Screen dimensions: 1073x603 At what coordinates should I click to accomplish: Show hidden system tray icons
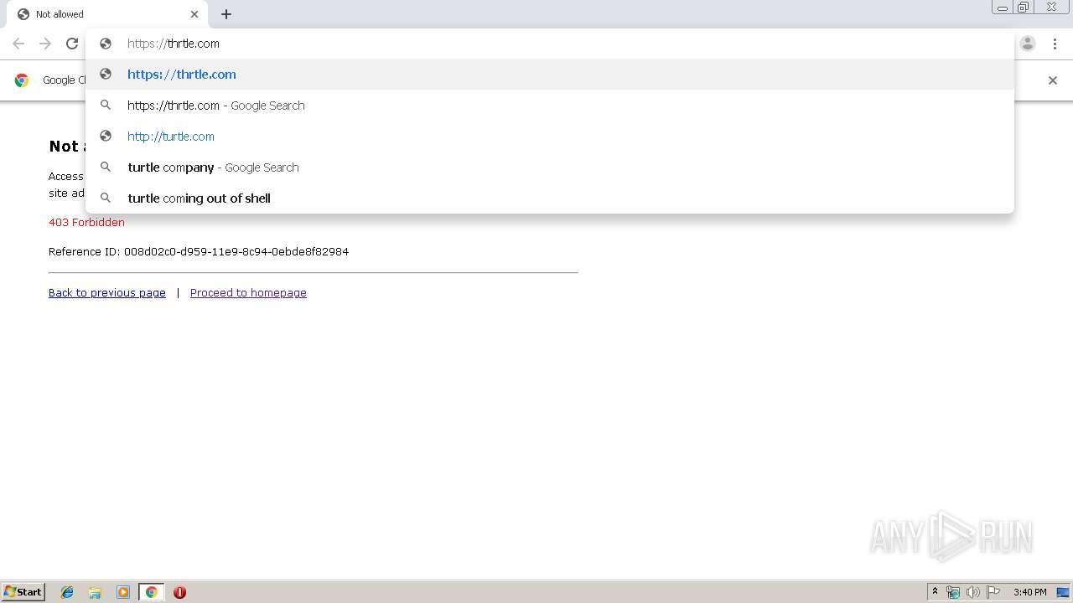point(935,592)
